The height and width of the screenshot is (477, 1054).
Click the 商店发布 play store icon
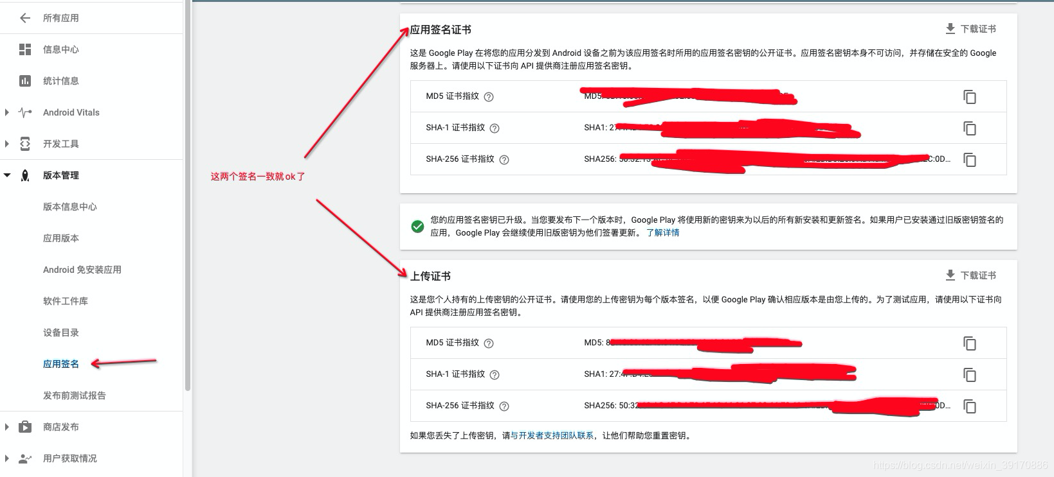(25, 427)
